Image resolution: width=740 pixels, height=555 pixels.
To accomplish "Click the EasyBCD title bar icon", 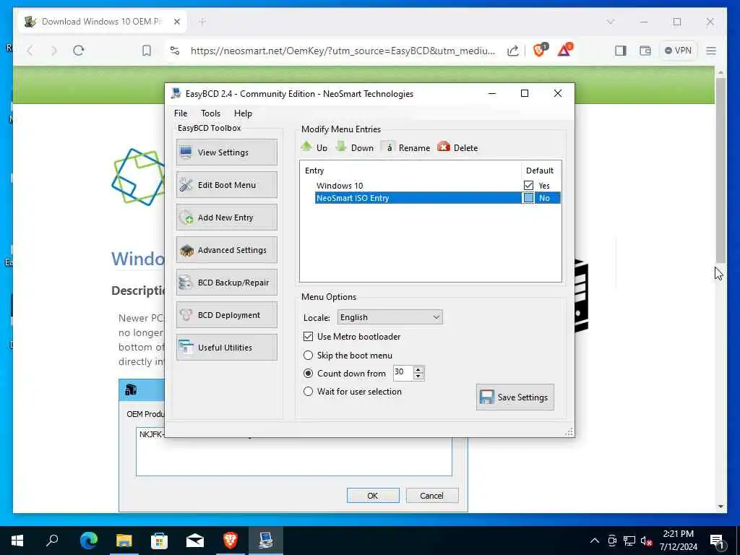I will [x=176, y=93].
